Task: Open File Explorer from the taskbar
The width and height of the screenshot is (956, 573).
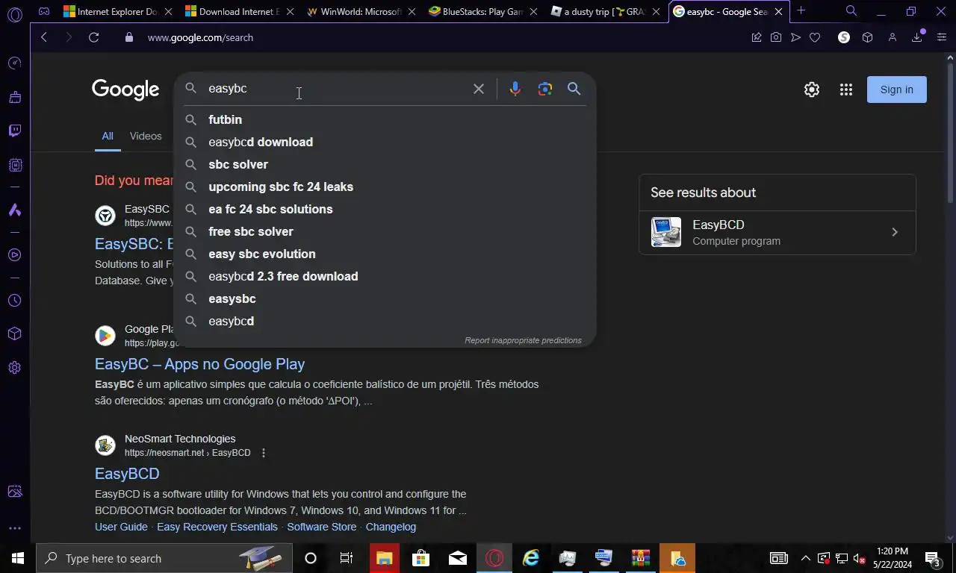Action: click(385, 558)
